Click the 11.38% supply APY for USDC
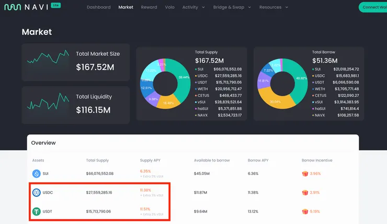The image size is (387, 224). click(145, 190)
